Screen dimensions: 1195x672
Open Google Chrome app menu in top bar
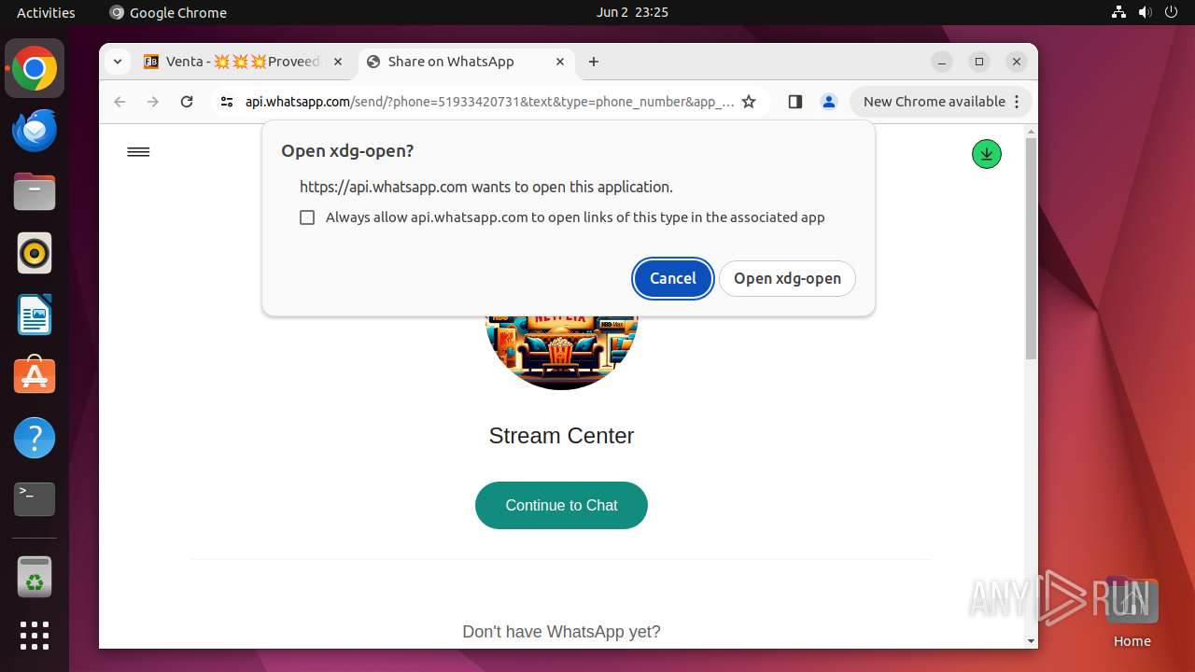tap(168, 12)
